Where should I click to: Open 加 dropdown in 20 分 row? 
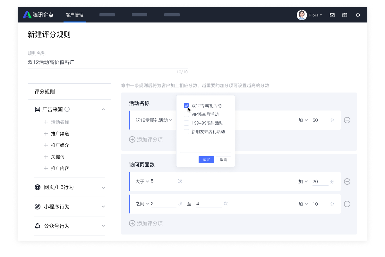(x=303, y=182)
